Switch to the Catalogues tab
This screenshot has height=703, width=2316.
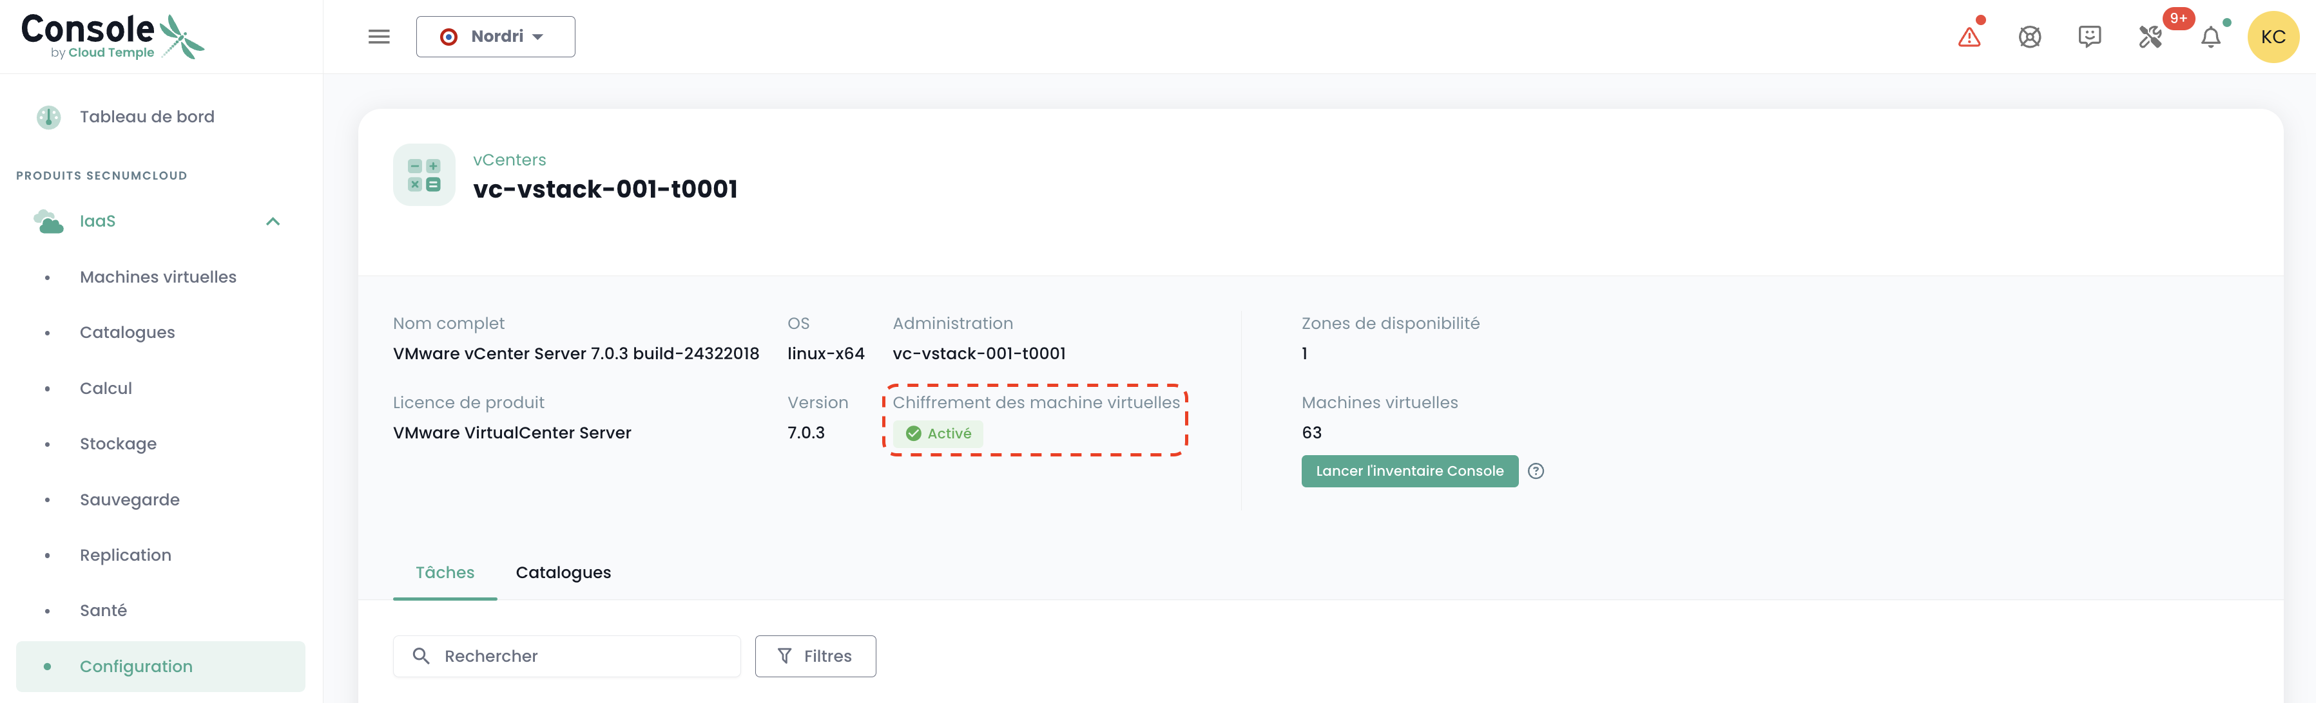click(x=563, y=573)
